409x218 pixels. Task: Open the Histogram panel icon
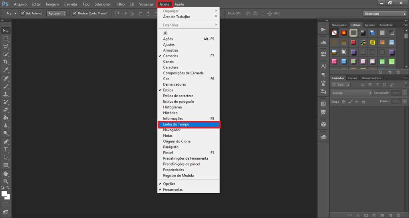click(324, 42)
